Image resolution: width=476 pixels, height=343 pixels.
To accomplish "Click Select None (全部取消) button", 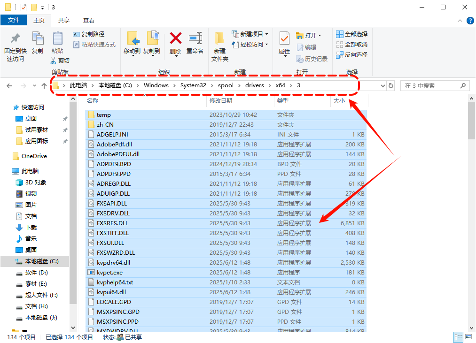I will point(352,45).
